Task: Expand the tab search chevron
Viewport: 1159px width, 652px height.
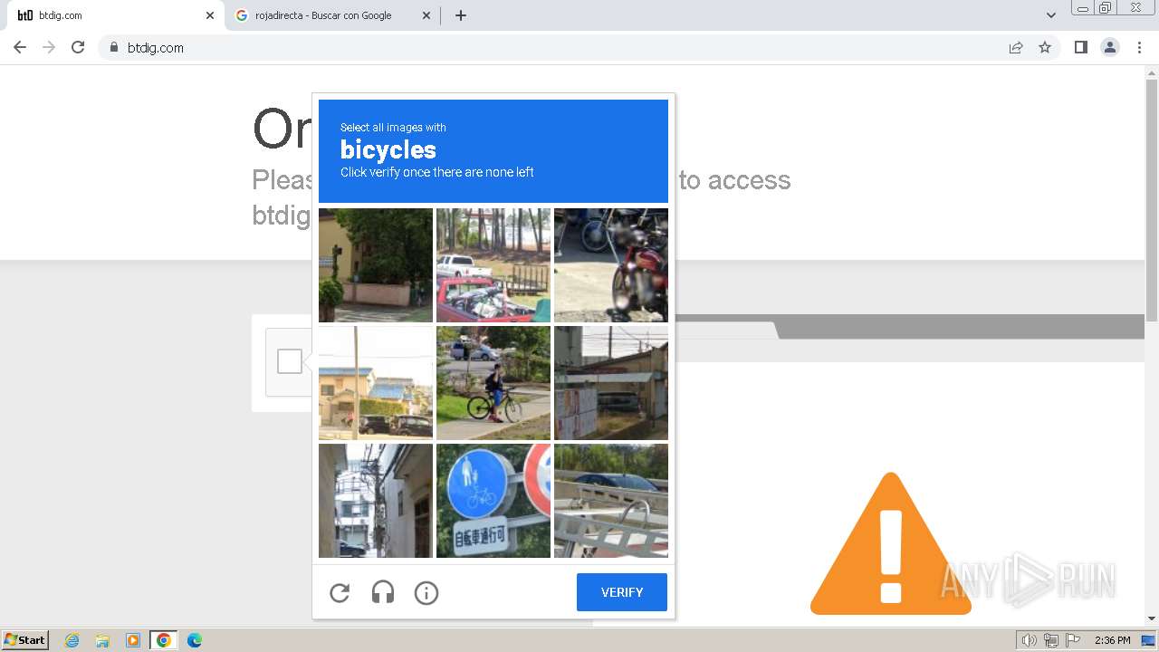Action: pyautogui.click(x=1050, y=15)
